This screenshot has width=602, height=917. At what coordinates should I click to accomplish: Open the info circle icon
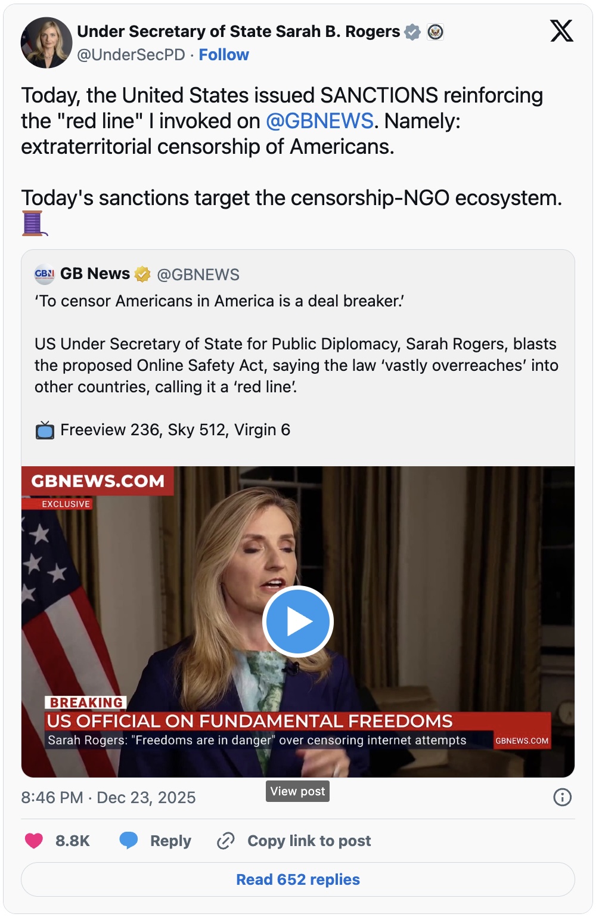pyautogui.click(x=562, y=797)
